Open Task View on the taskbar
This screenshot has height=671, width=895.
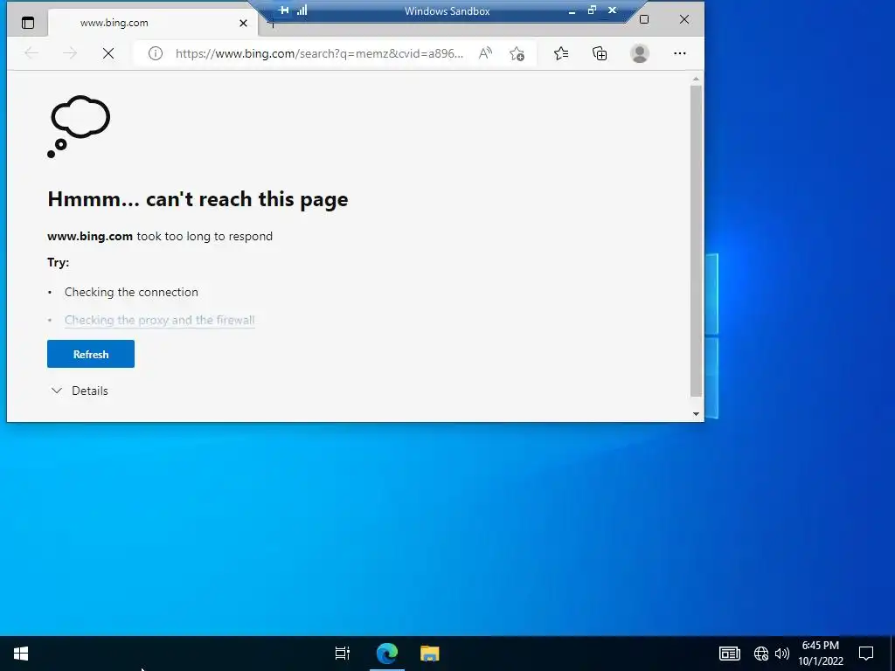click(343, 654)
